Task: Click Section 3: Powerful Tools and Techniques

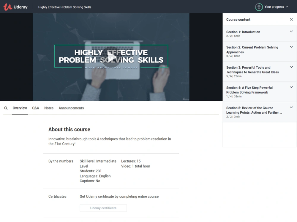Action: 252,70
